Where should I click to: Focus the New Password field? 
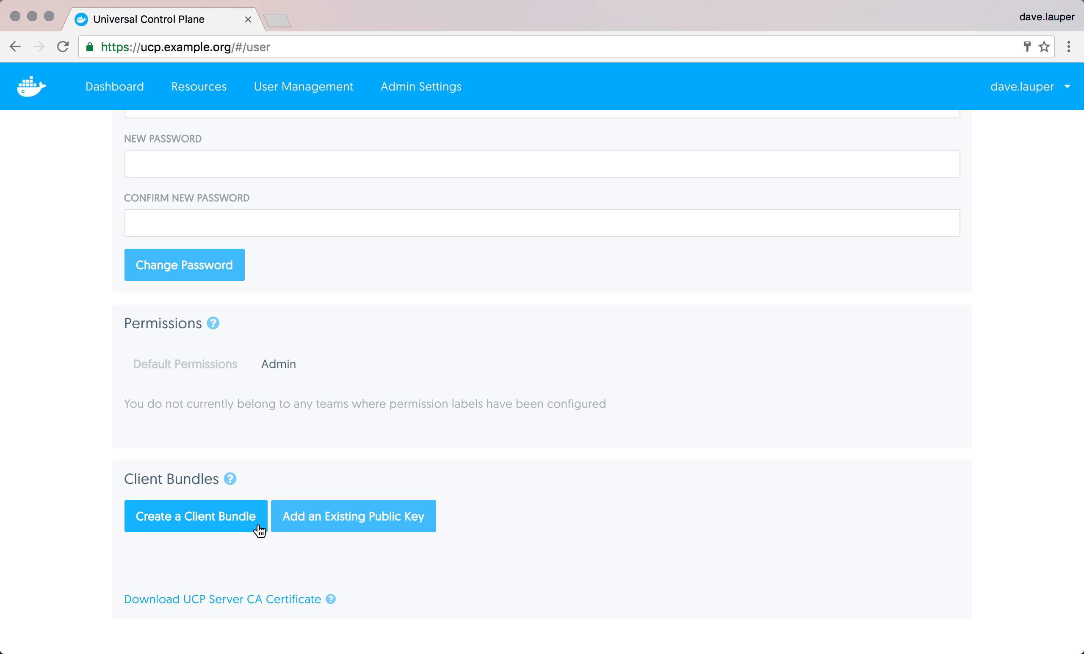tap(542, 164)
